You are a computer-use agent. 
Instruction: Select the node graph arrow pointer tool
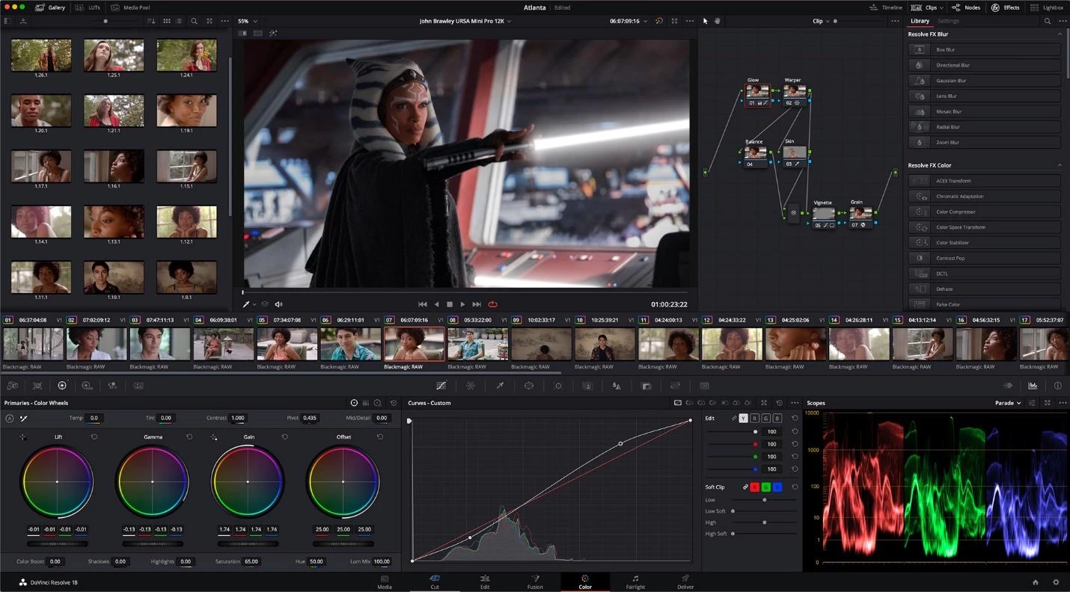pos(705,21)
